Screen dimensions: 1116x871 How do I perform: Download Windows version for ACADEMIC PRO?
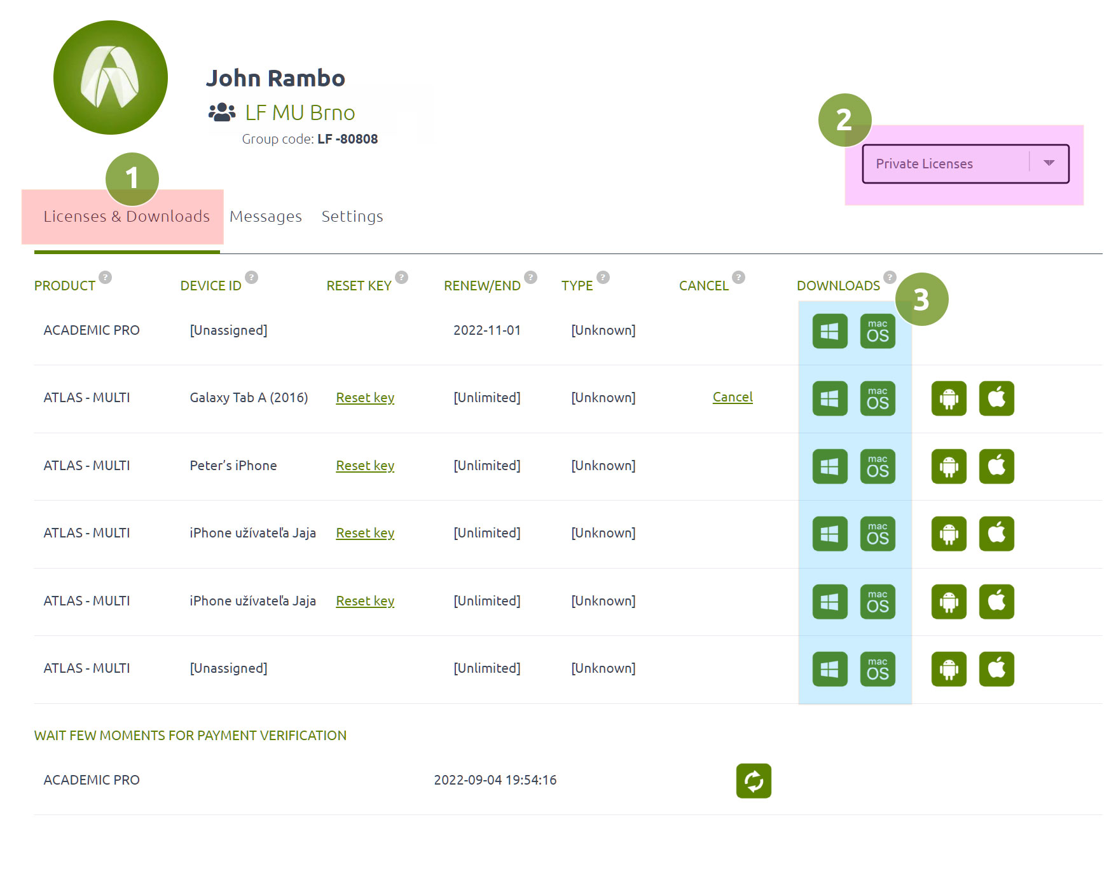click(830, 331)
